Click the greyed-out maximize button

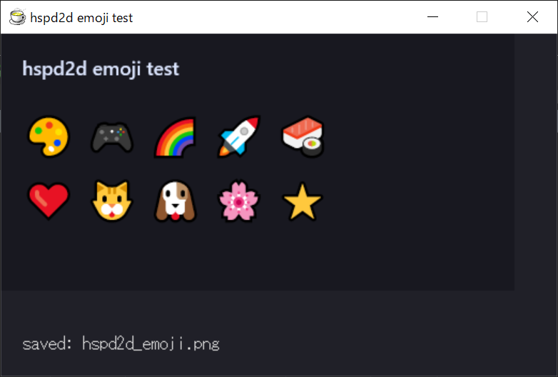[x=482, y=17]
